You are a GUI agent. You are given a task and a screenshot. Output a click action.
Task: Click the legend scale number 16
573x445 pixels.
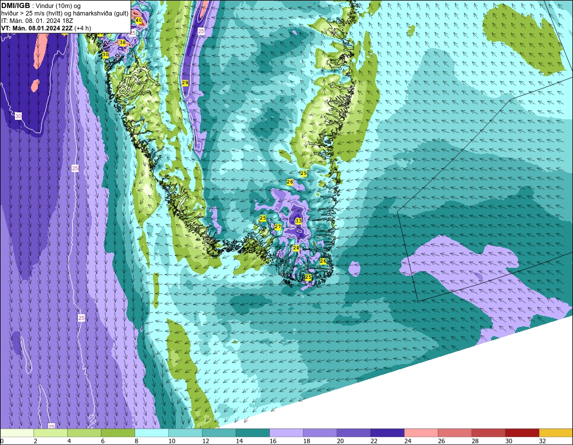(273, 442)
